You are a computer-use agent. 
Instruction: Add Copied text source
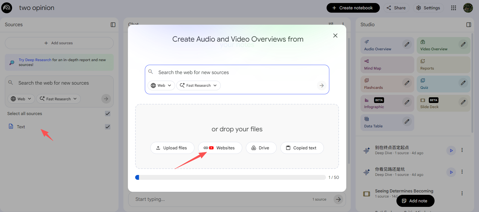(302, 148)
